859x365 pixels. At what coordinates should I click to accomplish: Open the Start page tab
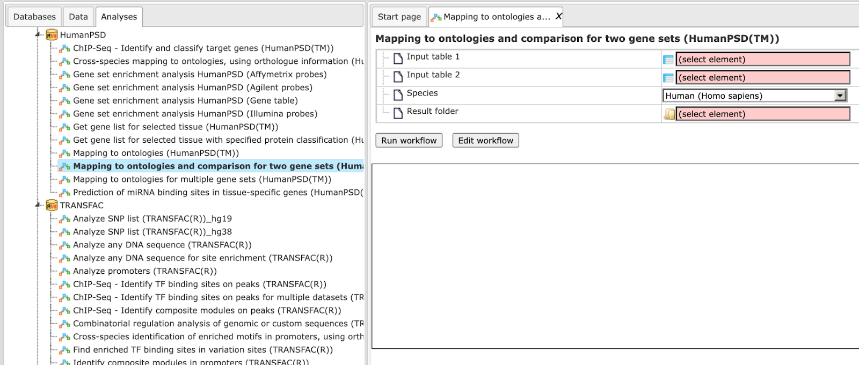399,17
